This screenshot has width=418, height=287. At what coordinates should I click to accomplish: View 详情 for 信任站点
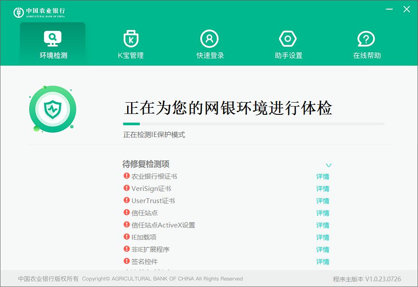[x=323, y=213]
